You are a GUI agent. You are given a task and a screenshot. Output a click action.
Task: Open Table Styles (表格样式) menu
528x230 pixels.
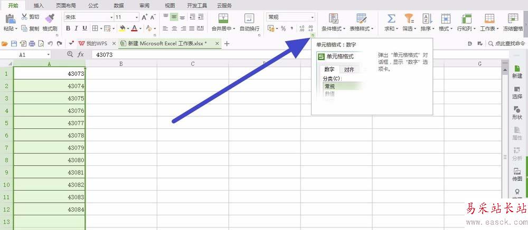(x=362, y=23)
